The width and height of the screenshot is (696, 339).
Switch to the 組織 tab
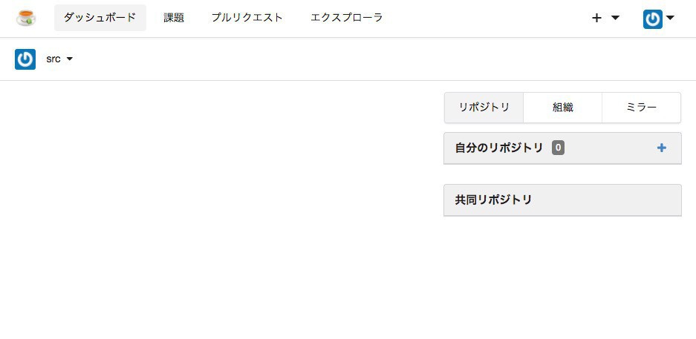(562, 108)
